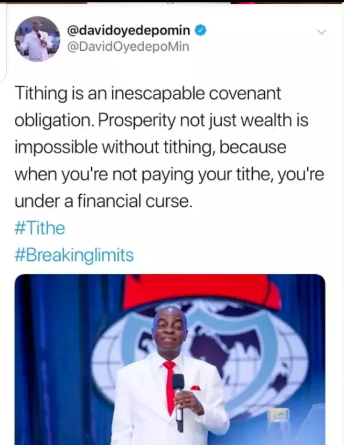Open the tweet options chevron menu
The height and width of the screenshot is (445, 344).
click(322, 32)
